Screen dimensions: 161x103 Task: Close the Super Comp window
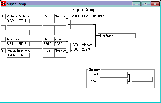coord(155,4)
